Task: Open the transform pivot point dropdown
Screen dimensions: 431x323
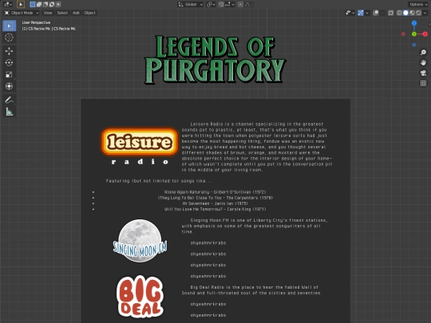Action: point(211,5)
